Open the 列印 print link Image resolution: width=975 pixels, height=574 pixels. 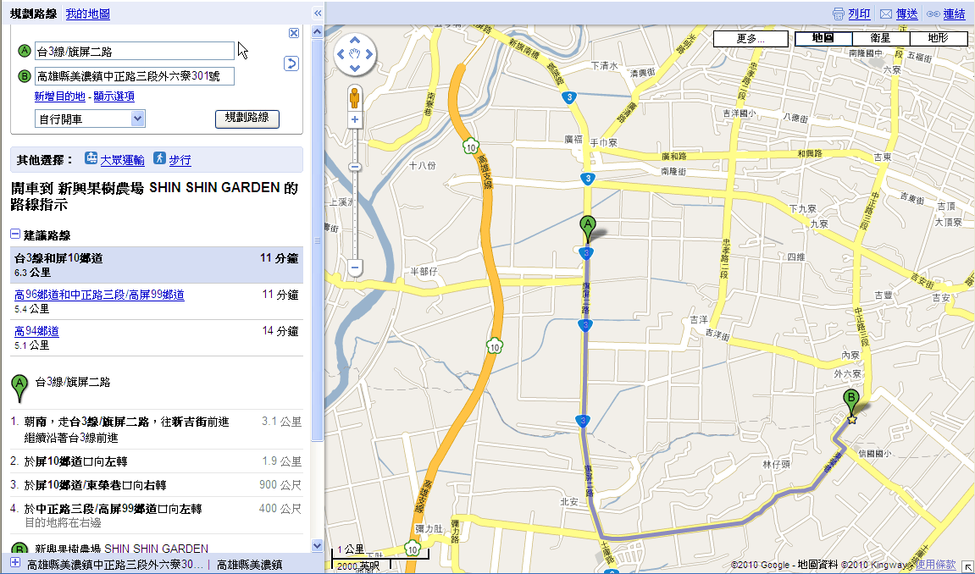(x=859, y=14)
